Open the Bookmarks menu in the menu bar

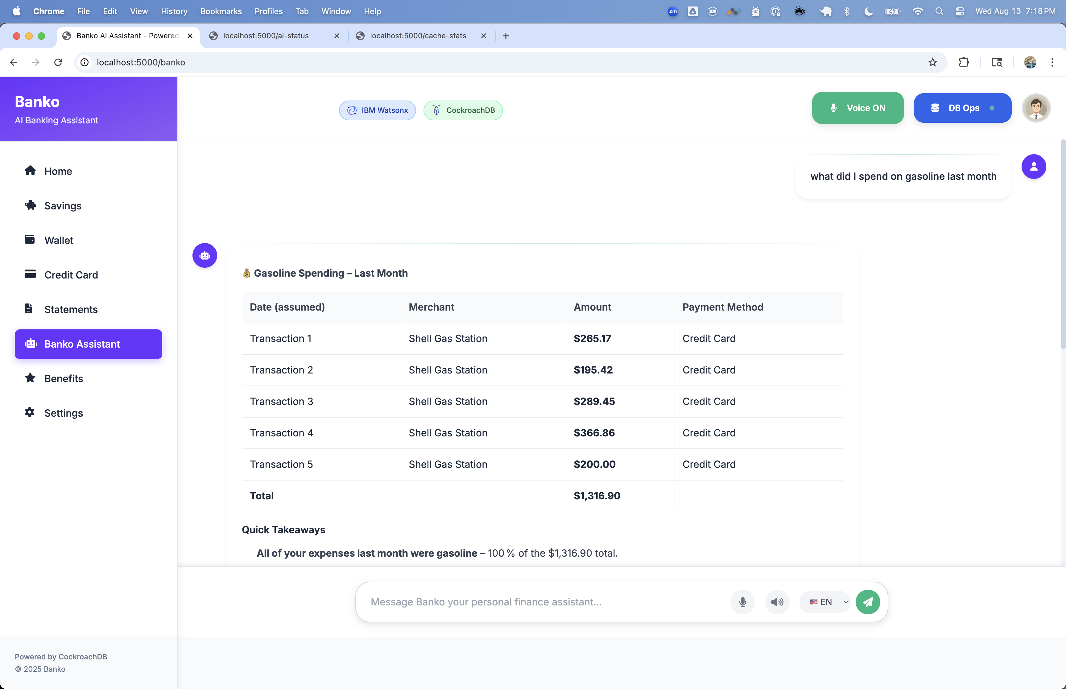click(x=221, y=11)
